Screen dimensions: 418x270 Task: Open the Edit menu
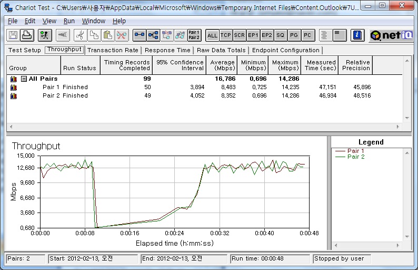point(30,21)
